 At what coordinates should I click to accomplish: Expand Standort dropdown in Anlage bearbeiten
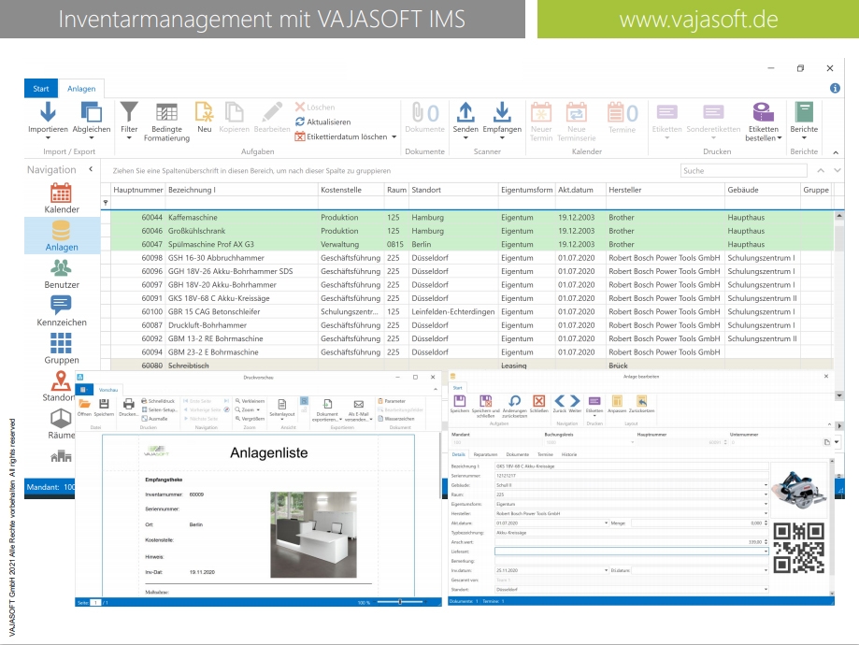[766, 589]
